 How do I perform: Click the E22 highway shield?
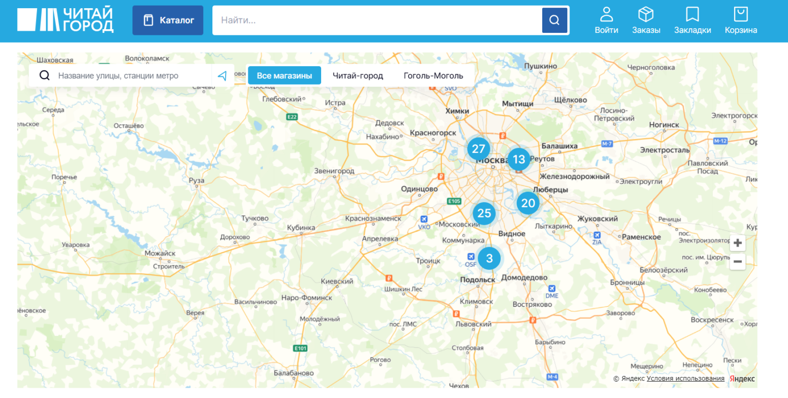click(292, 117)
